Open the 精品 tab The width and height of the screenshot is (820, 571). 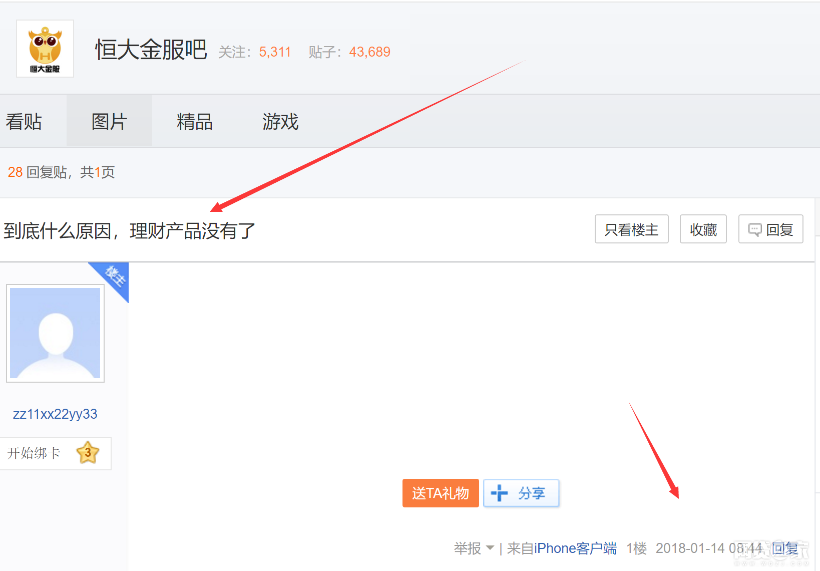click(x=195, y=122)
